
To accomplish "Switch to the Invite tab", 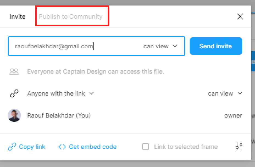I will pyautogui.click(x=17, y=16).
